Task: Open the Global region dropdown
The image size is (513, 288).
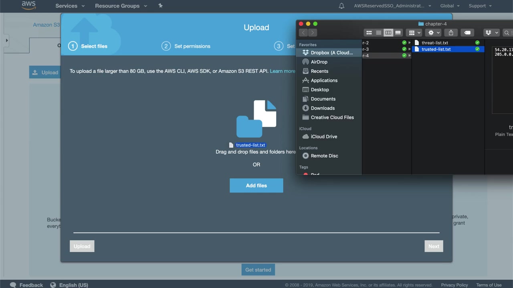Action: coord(450,6)
